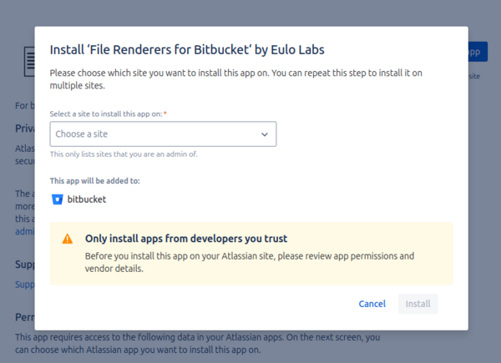The height and width of the screenshot is (363, 501).
Task: Click the 'bitbucket' product name text
Action: 87,199
